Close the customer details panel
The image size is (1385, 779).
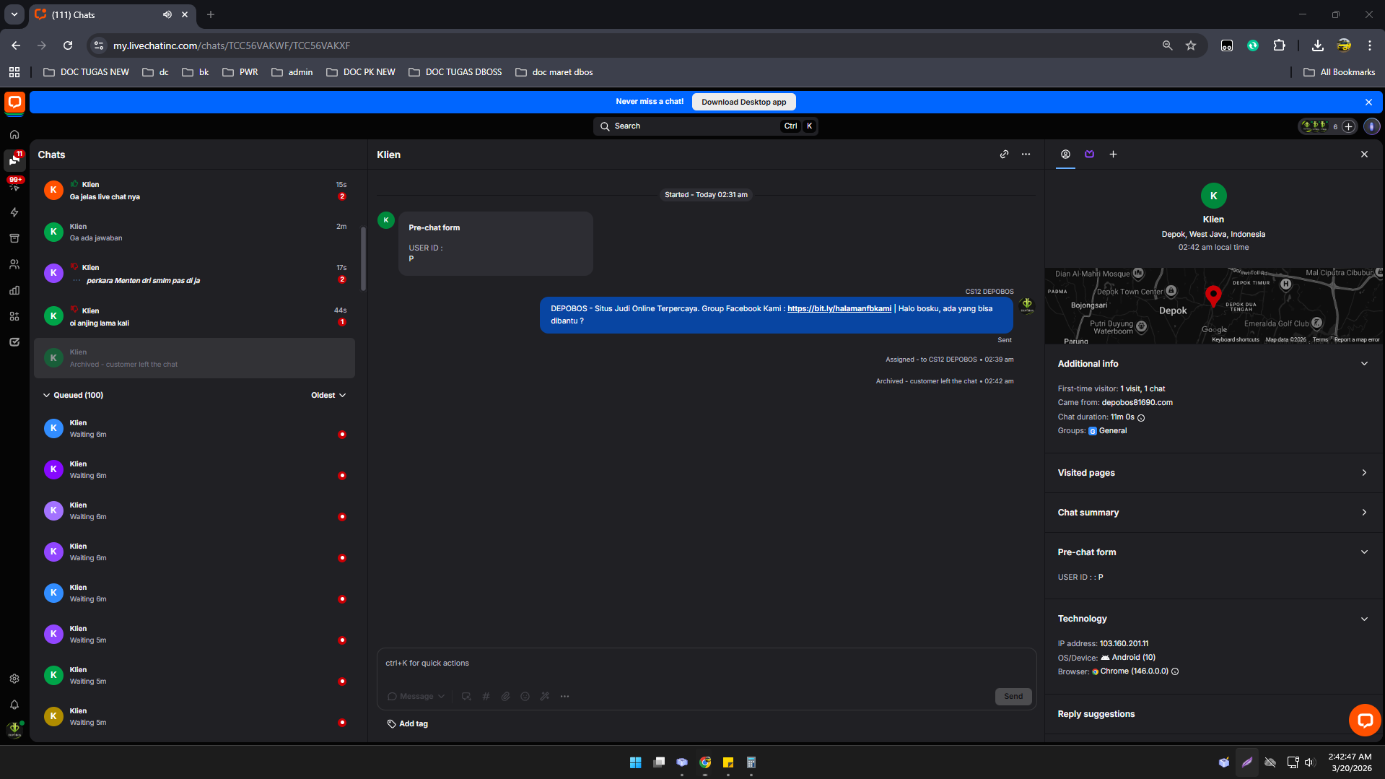(x=1364, y=155)
